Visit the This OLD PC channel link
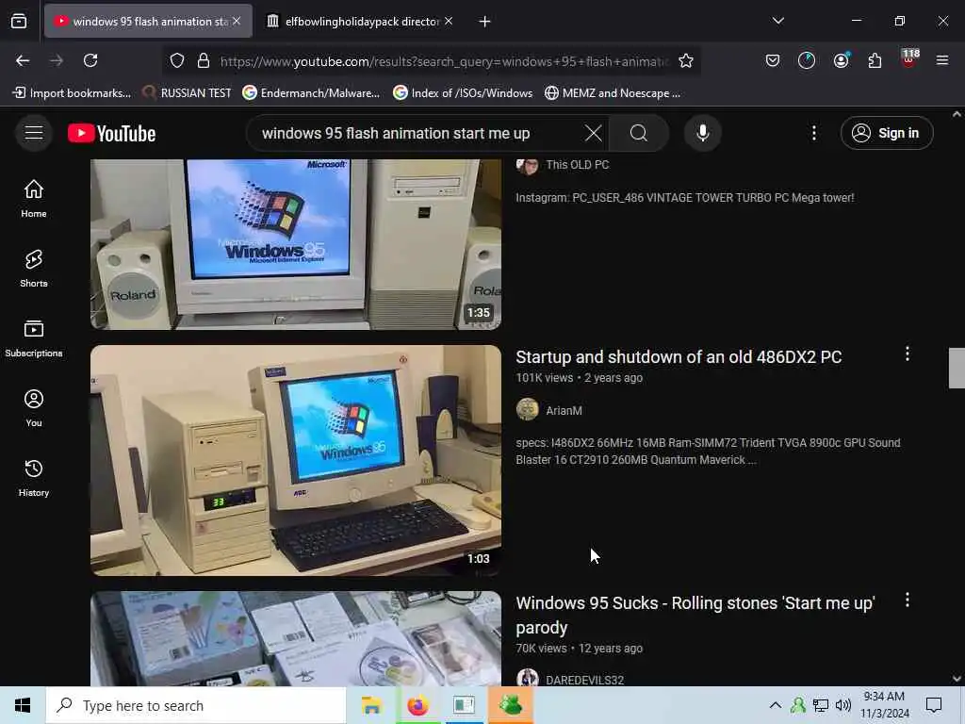Screen dimensions: 965x724 pyautogui.click(x=578, y=165)
